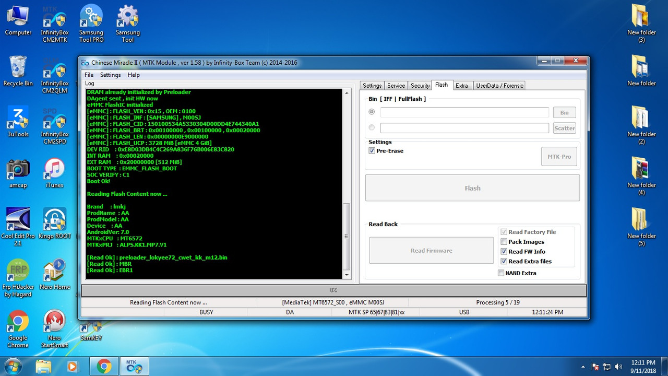The height and width of the screenshot is (376, 668).
Task: Toggle Read Factory File checkbox
Action: coord(504,232)
